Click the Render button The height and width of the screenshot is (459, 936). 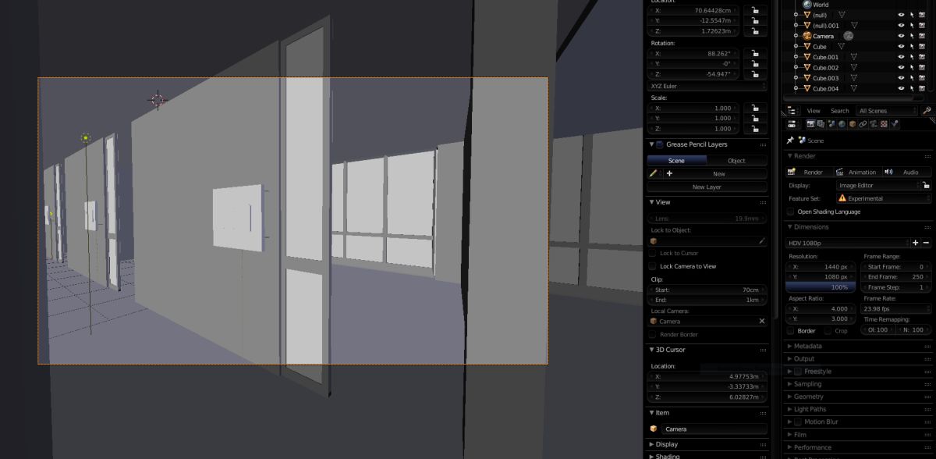pos(807,172)
